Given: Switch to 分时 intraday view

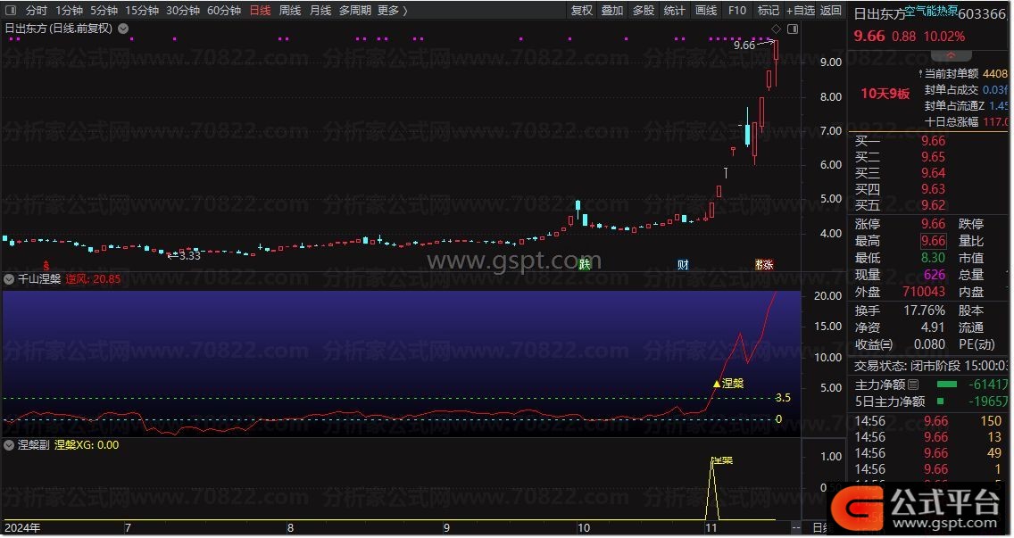Looking at the screenshot, I should [x=37, y=11].
